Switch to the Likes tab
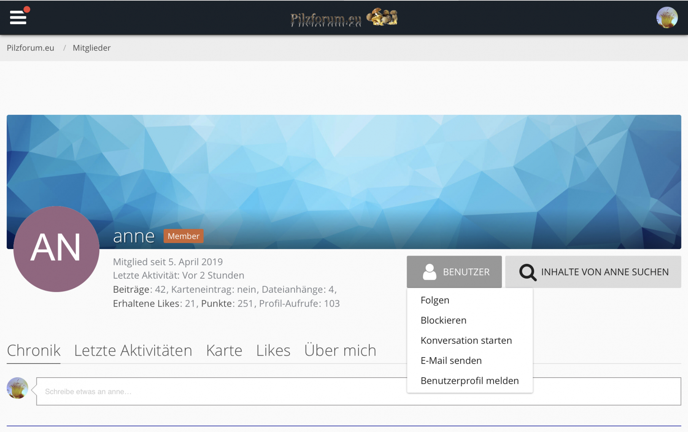The width and height of the screenshot is (688, 432). 273,350
